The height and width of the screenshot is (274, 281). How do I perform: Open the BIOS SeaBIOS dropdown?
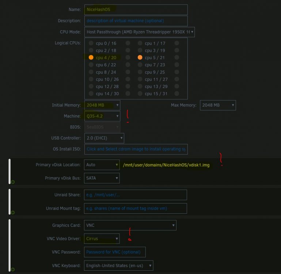[x=102, y=127]
